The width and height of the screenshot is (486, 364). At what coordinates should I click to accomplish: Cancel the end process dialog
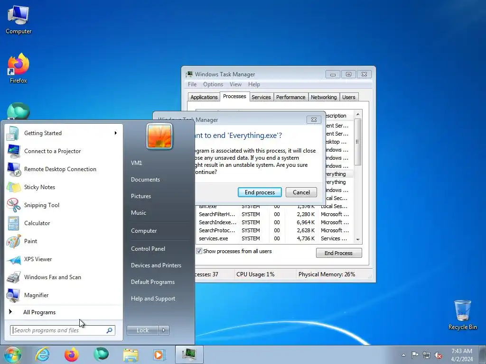301,192
